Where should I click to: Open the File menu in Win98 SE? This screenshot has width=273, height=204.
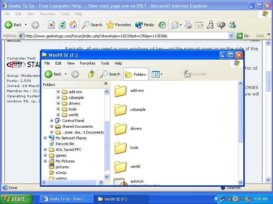[47, 63]
